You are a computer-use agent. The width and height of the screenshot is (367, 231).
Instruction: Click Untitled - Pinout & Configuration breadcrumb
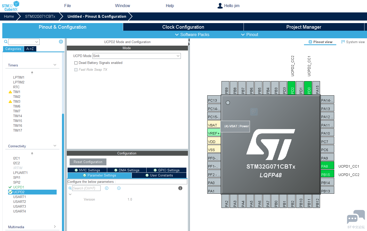pos(97,16)
